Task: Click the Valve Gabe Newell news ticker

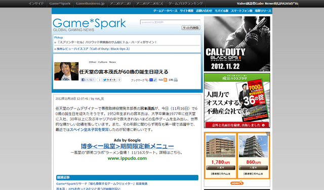Action: (x=267, y=4)
